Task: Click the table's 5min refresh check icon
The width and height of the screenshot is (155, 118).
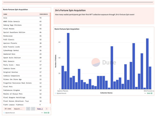Action: (x=48, y=113)
